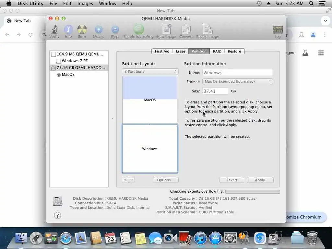Image resolution: width=332 pixels, height=249 pixels.
Task: Click the Revert button
Action: (231, 180)
